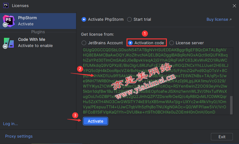
Task: Click the PhpStorm product icon in sidebar
Action: [9, 21]
